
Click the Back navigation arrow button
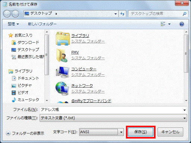click(7, 14)
